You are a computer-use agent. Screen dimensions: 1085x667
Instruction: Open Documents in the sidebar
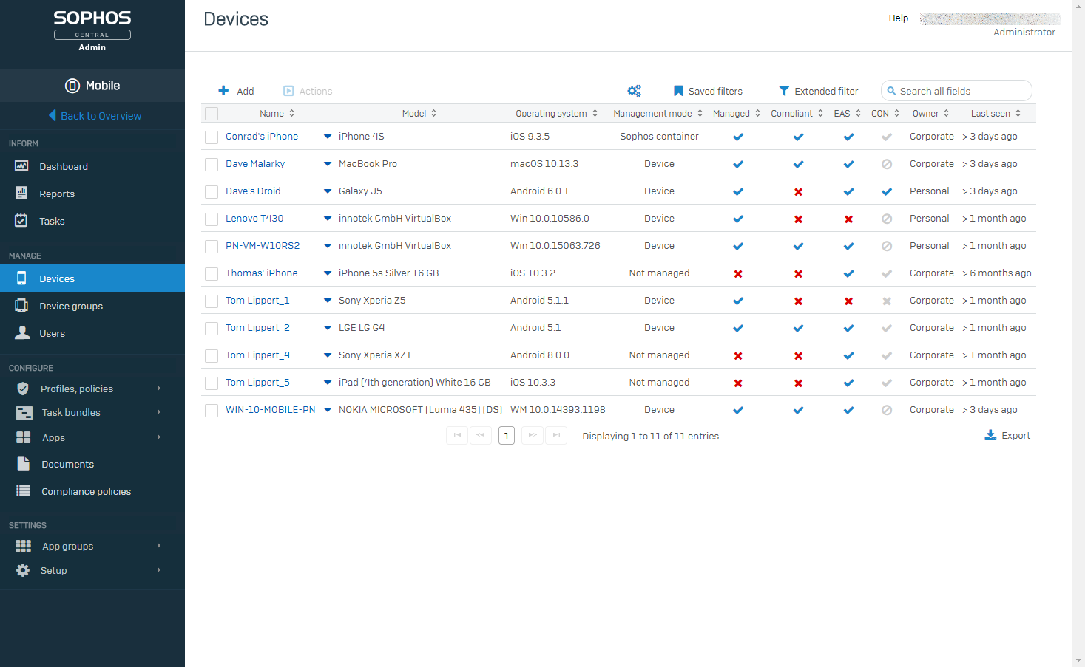[67, 464]
